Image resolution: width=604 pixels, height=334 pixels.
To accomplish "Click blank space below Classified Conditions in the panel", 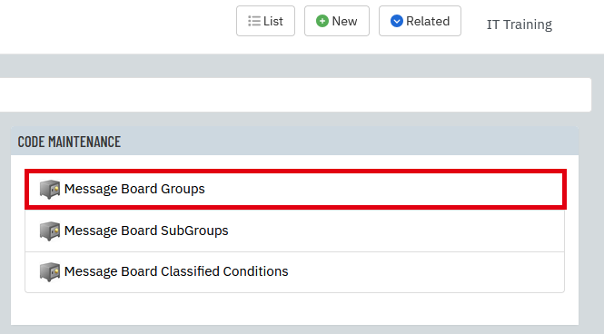I will [294, 309].
